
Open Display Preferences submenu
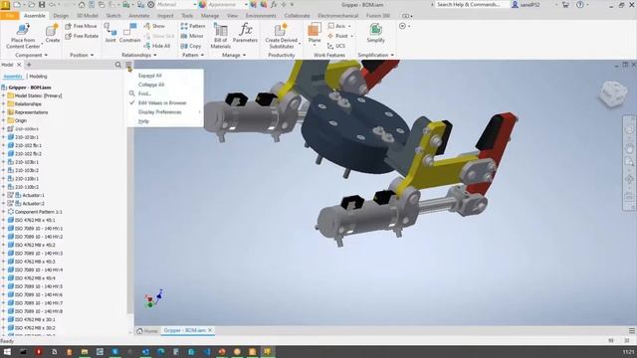coord(160,112)
